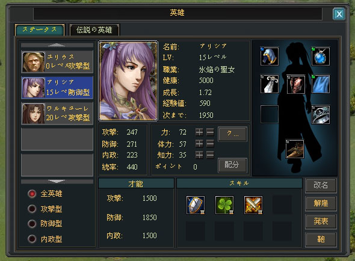Select the shield skill icon
The image size is (355, 261).
tap(196, 205)
